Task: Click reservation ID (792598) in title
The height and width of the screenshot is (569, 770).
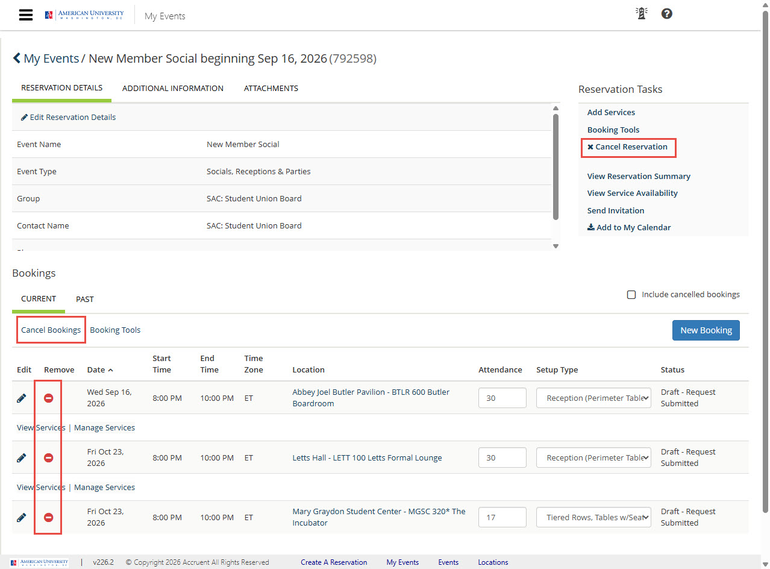Action: coord(353,58)
